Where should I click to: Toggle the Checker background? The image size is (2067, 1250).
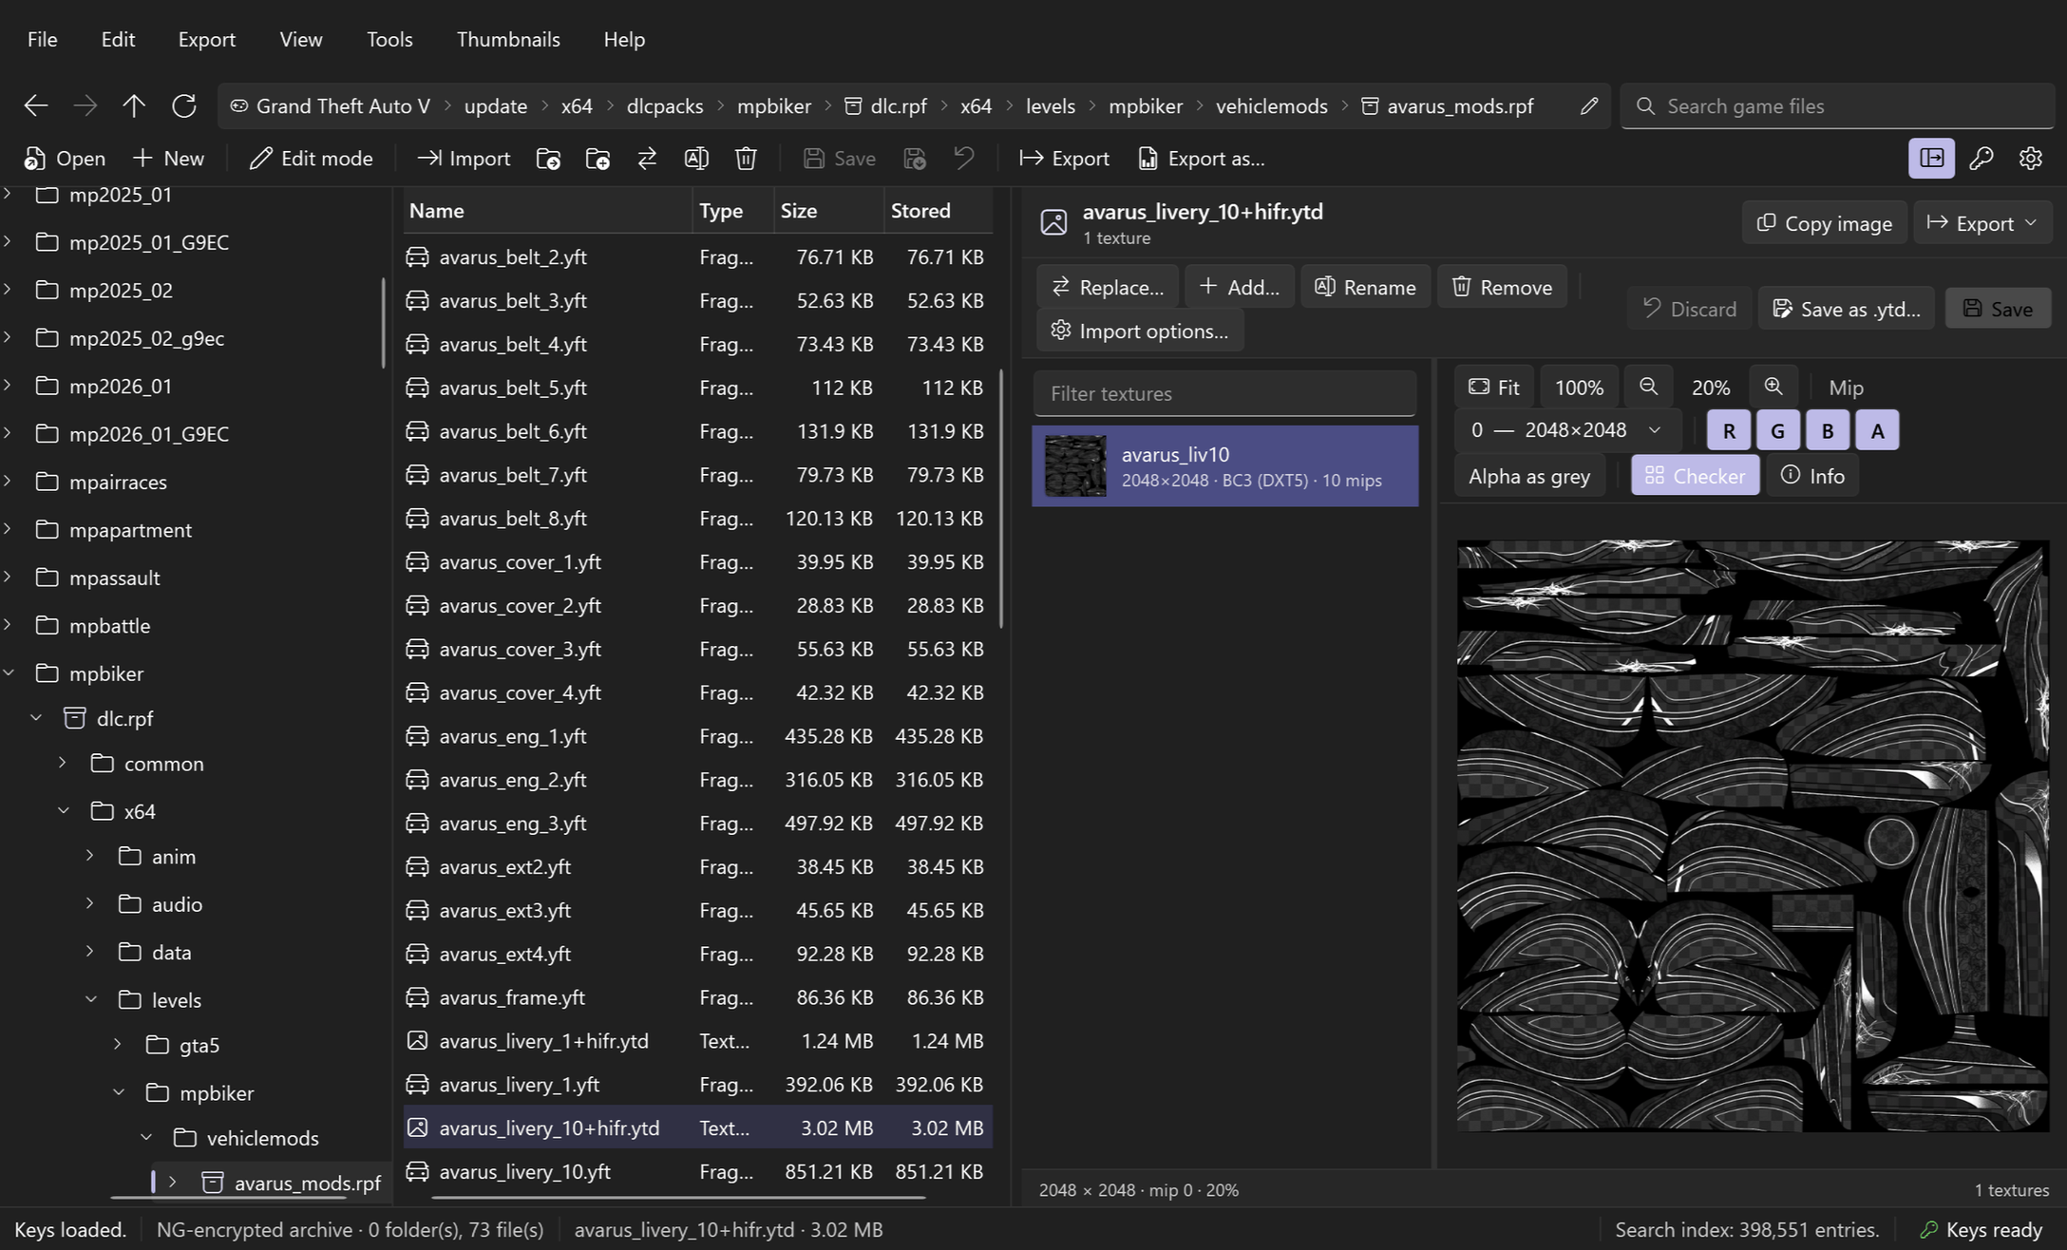click(x=1695, y=475)
